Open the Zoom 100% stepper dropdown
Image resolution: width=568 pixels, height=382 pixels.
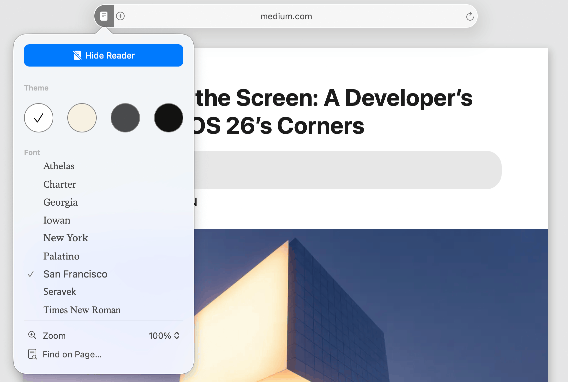(x=164, y=335)
